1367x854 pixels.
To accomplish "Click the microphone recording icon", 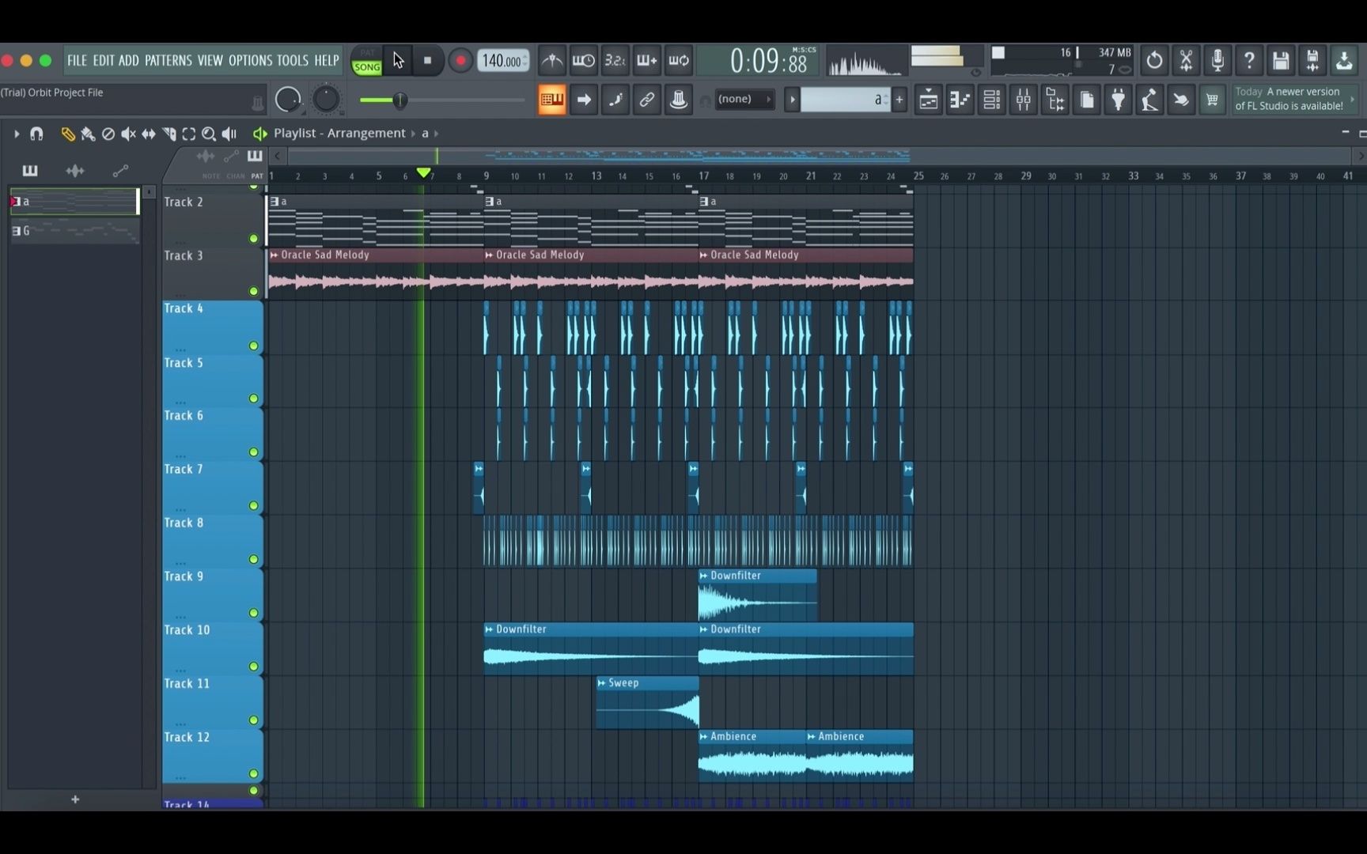I will [1217, 60].
